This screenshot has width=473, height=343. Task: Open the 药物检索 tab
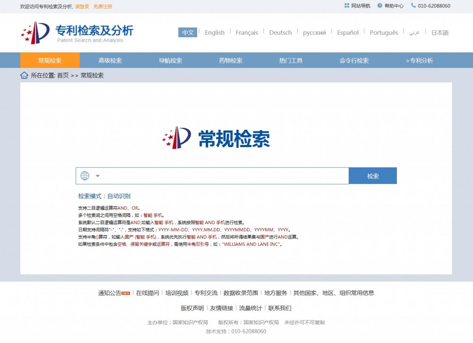pyautogui.click(x=231, y=60)
